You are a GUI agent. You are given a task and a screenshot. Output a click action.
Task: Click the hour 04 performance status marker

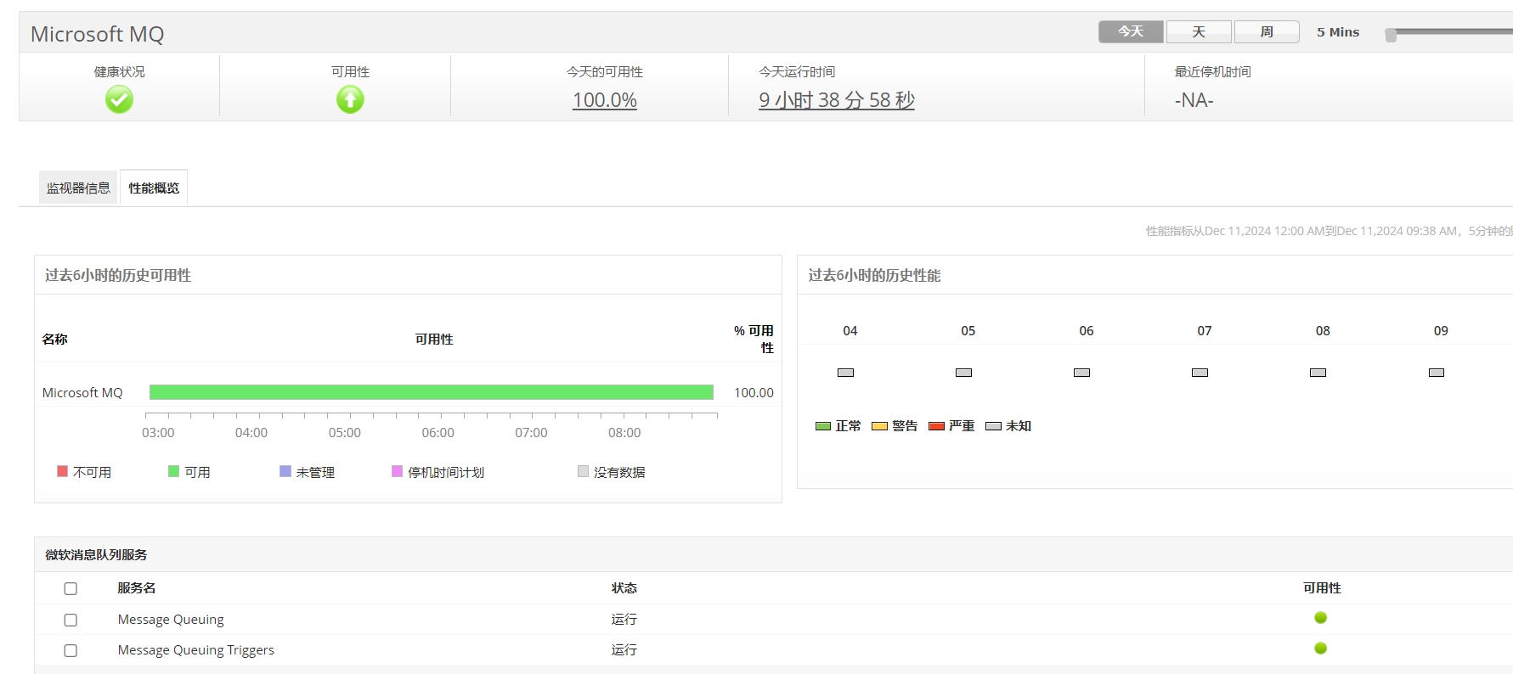tap(845, 373)
